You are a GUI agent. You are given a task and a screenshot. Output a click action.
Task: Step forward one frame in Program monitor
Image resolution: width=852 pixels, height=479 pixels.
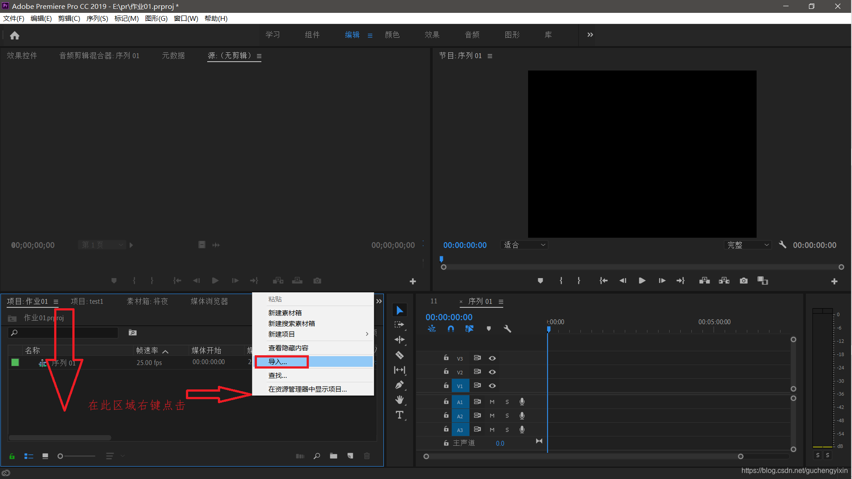(x=662, y=281)
